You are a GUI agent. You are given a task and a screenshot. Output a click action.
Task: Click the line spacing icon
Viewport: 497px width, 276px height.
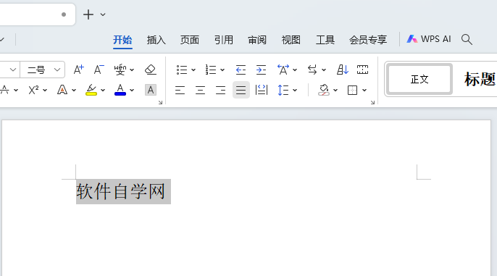283,91
